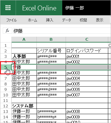Screen dimensions: 111x123
Task: Select row 5 header
Action: point(6,67)
